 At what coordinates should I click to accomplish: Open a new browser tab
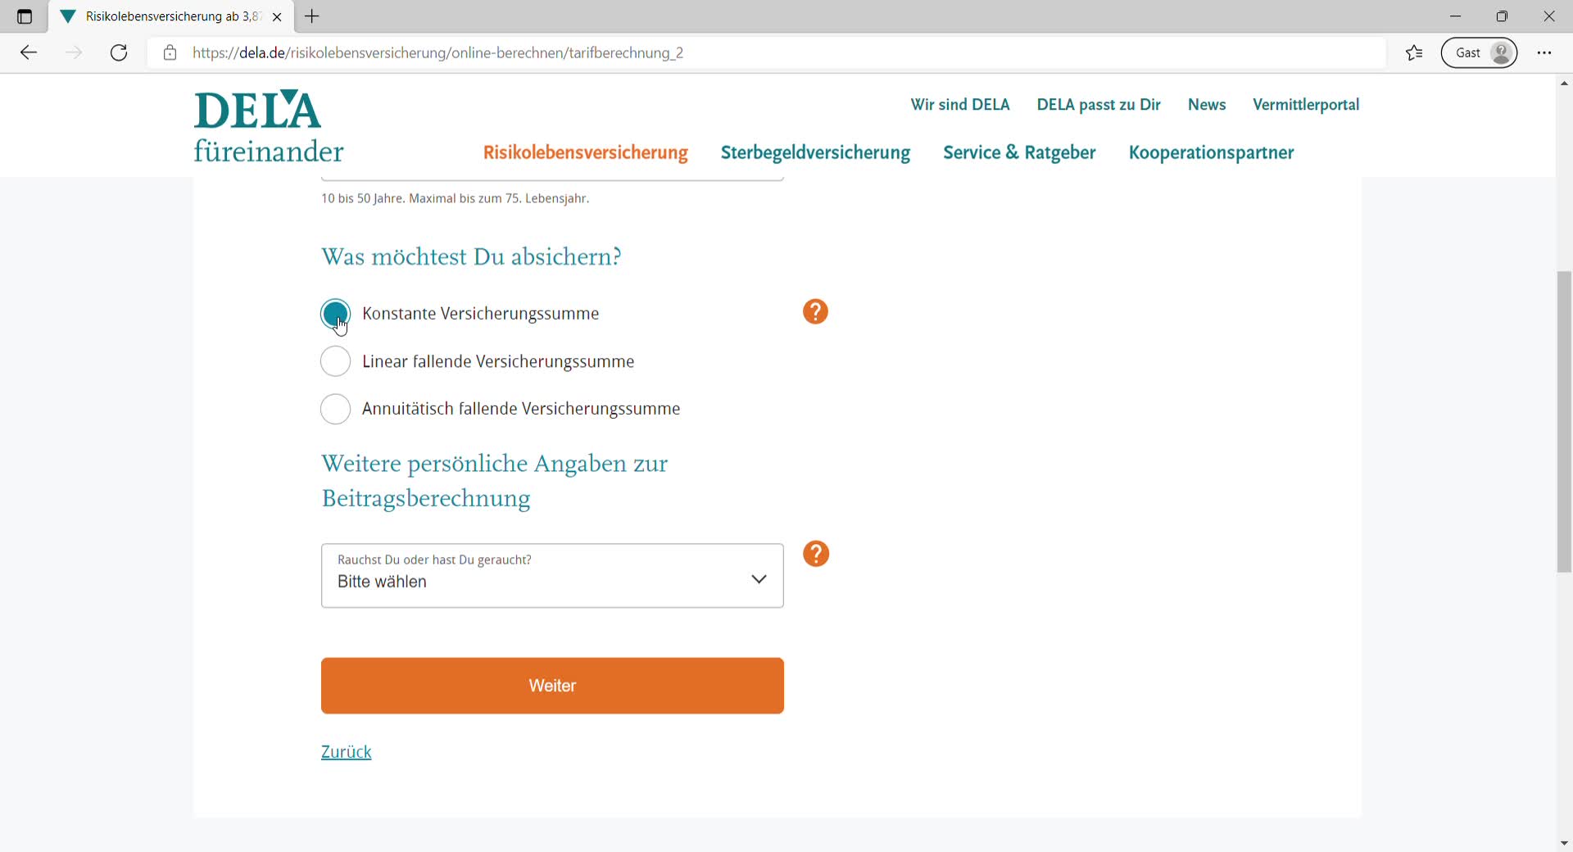point(312,16)
